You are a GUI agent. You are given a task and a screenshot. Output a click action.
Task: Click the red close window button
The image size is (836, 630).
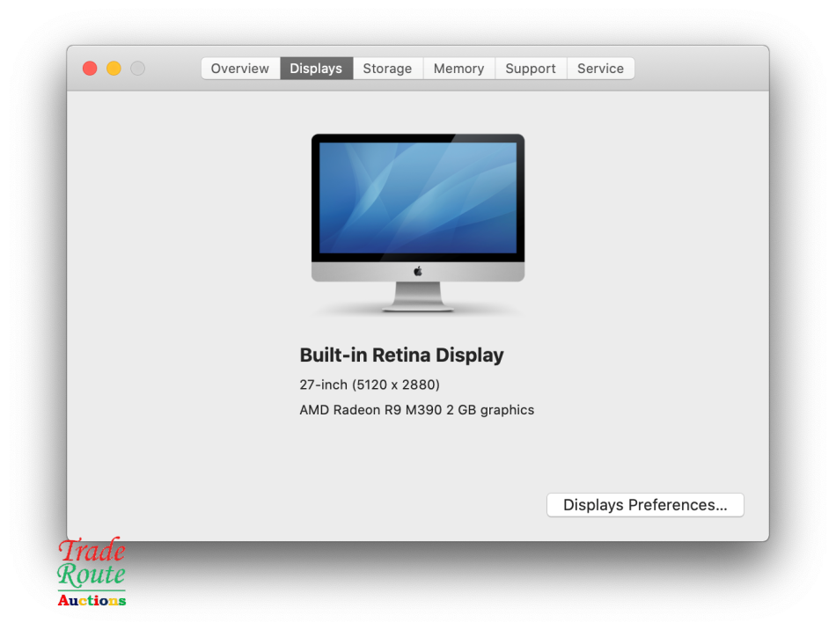click(89, 68)
